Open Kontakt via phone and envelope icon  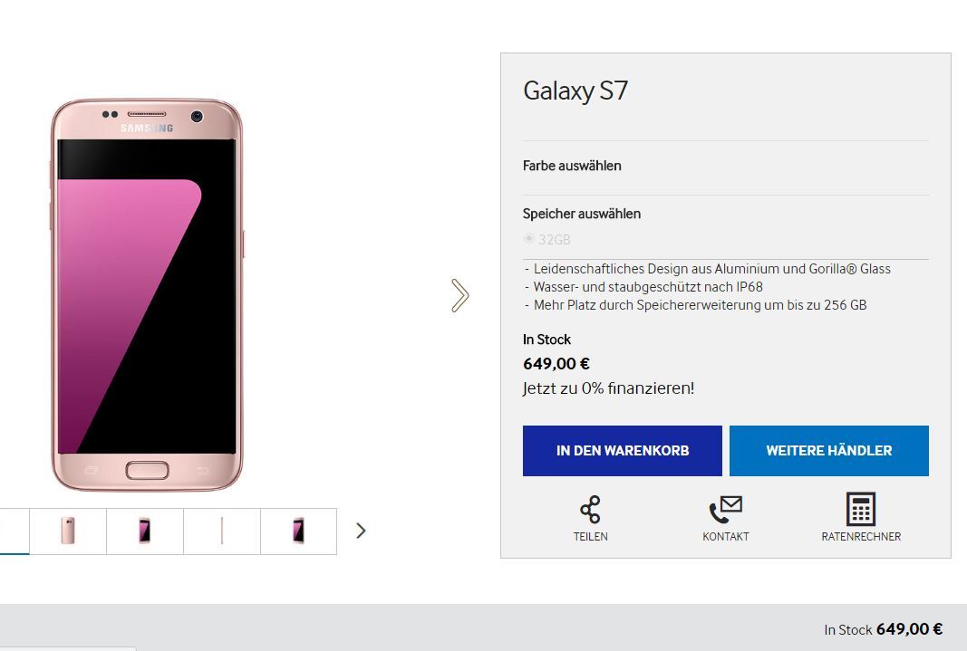tap(725, 510)
